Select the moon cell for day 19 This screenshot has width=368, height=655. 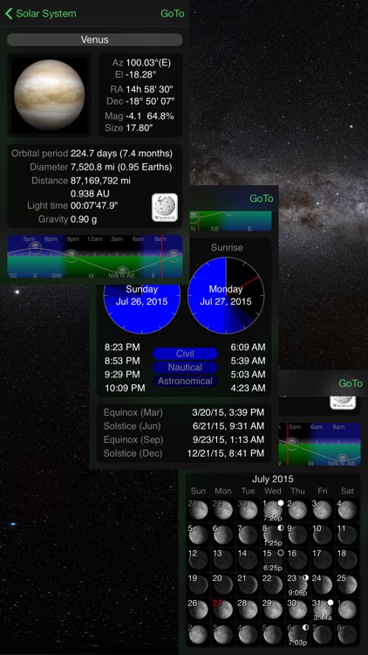coord(198,584)
